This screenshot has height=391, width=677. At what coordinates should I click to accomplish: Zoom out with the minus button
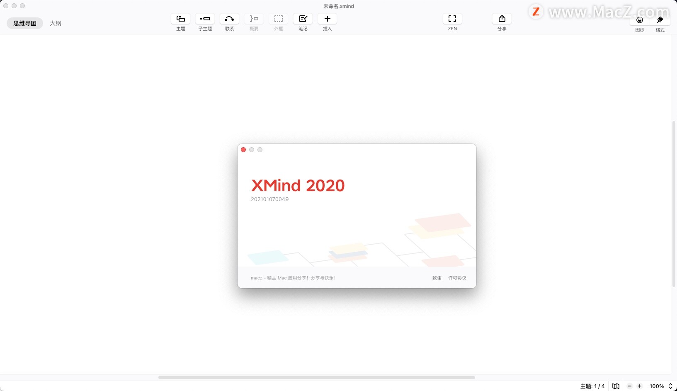[630, 386]
